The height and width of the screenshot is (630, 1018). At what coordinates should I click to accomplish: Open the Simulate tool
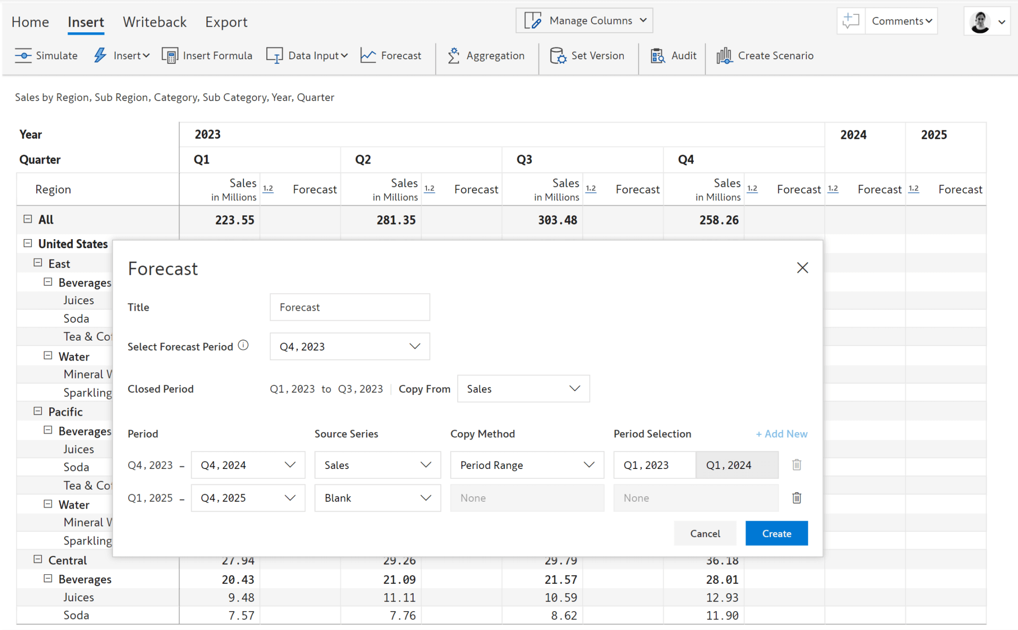(46, 56)
